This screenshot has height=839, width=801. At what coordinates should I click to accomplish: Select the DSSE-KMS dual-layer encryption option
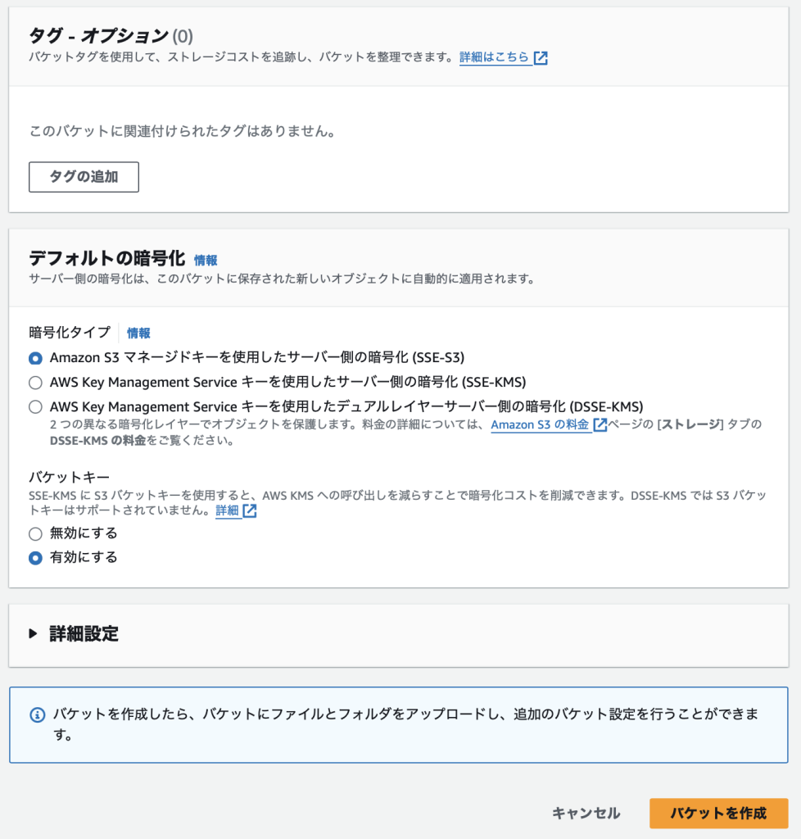[35, 406]
